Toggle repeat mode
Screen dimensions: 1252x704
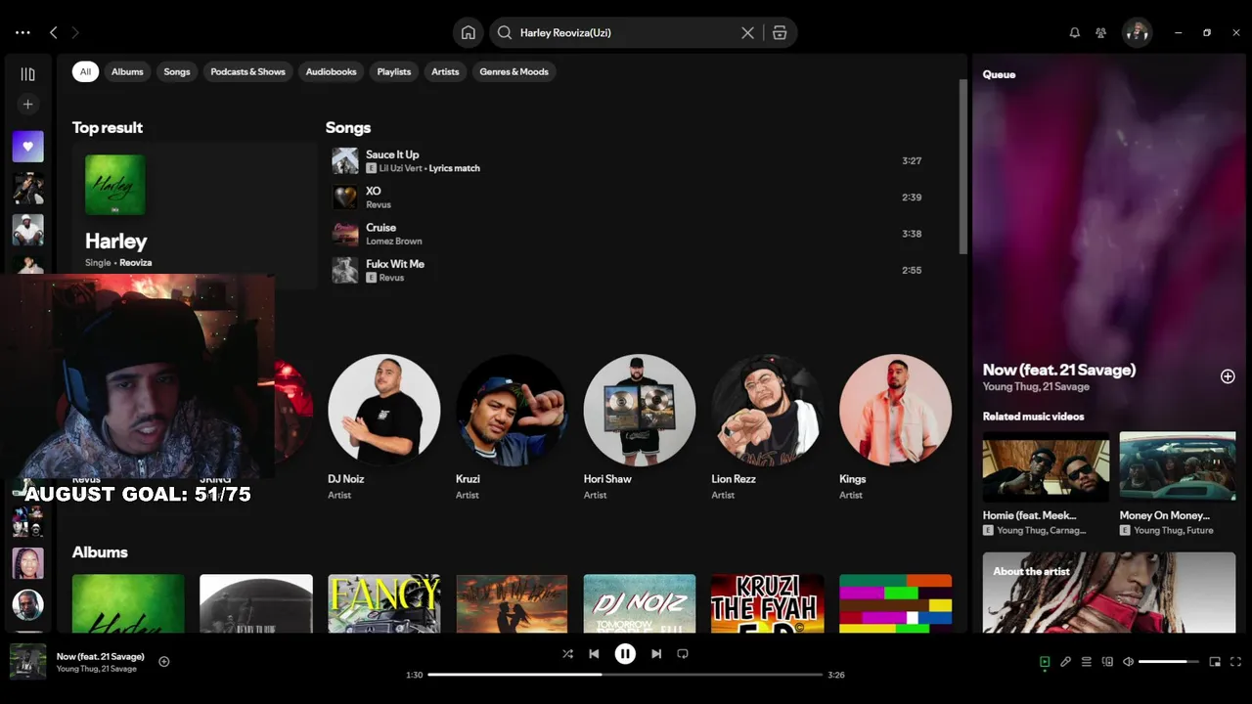(683, 653)
